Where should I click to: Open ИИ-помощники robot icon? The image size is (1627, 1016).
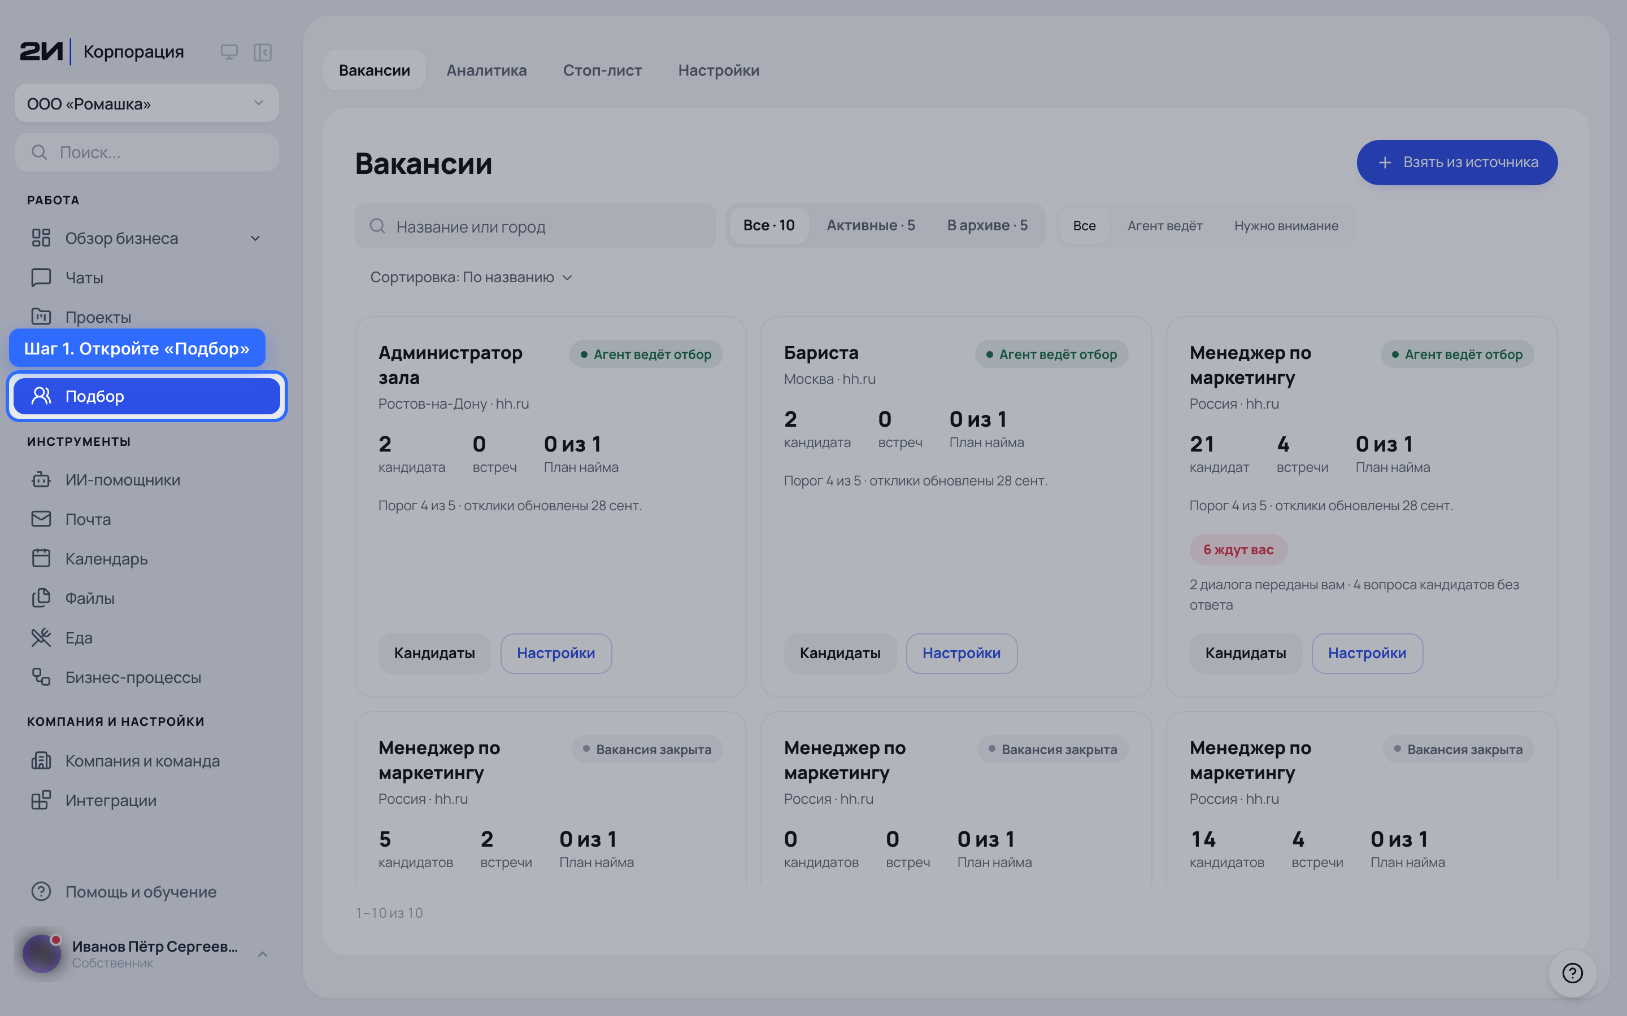[x=41, y=480]
